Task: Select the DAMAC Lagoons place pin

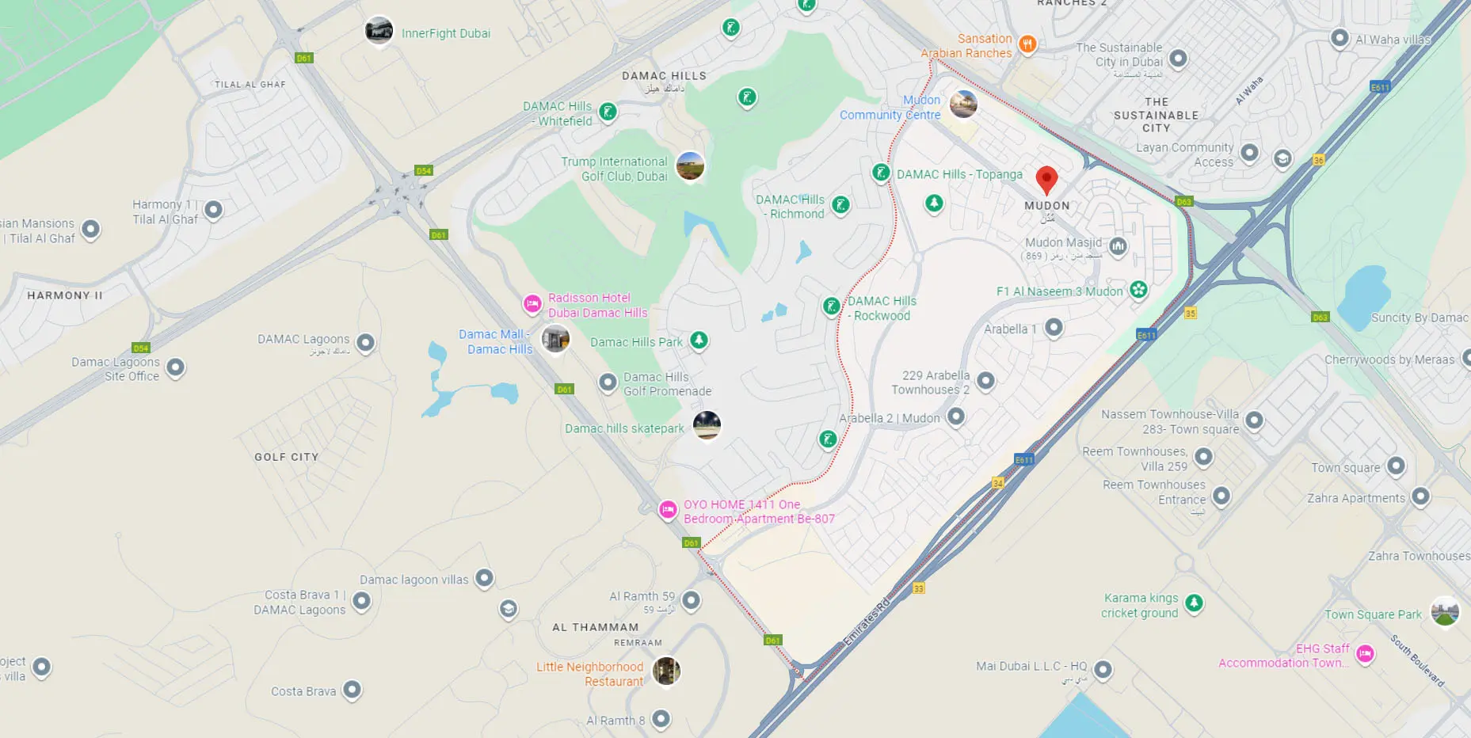Action: (365, 343)
